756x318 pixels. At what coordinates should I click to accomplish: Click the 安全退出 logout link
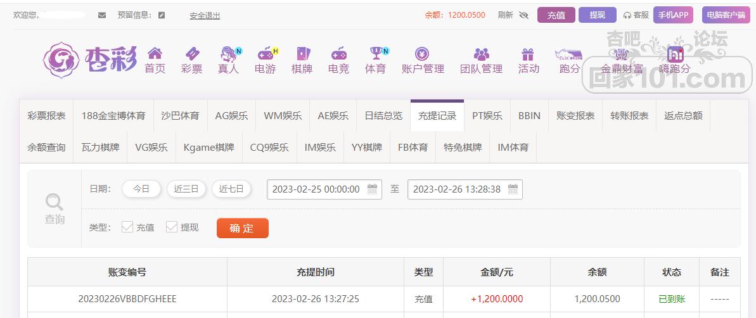(205, 15)
